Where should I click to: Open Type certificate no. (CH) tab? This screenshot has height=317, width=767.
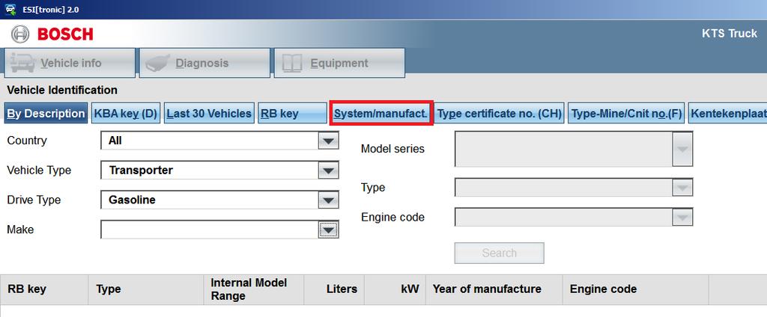[x=500, y=114]
